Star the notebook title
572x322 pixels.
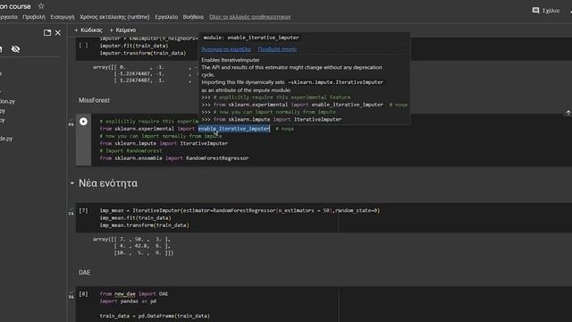[41, 6]
